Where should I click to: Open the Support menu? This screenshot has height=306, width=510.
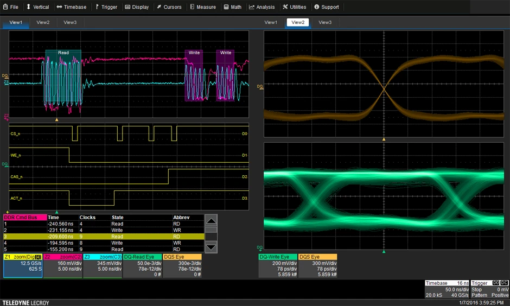[327, 7]
